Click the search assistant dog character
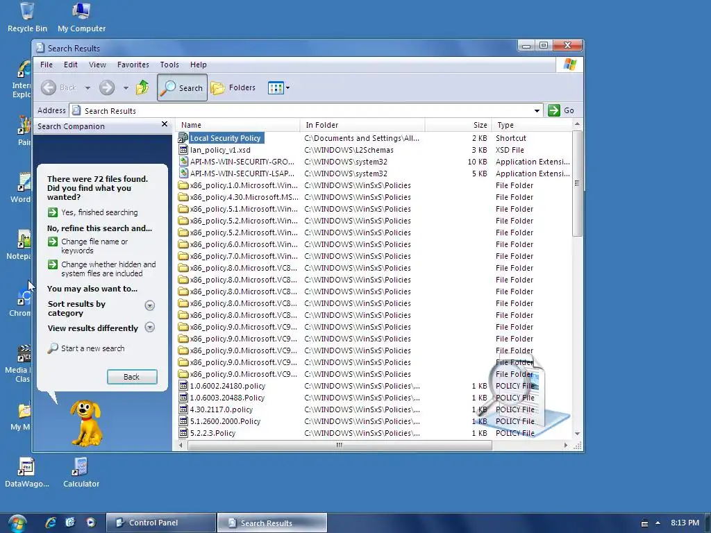This screenshot has width=711, height=533. tap(85, 423)
